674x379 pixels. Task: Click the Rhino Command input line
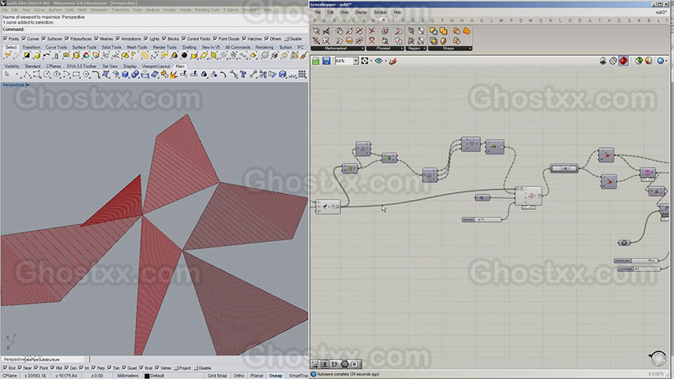[155, 30]
